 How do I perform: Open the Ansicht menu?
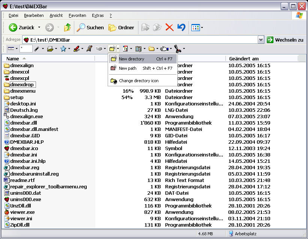click(x=56, y=15)
